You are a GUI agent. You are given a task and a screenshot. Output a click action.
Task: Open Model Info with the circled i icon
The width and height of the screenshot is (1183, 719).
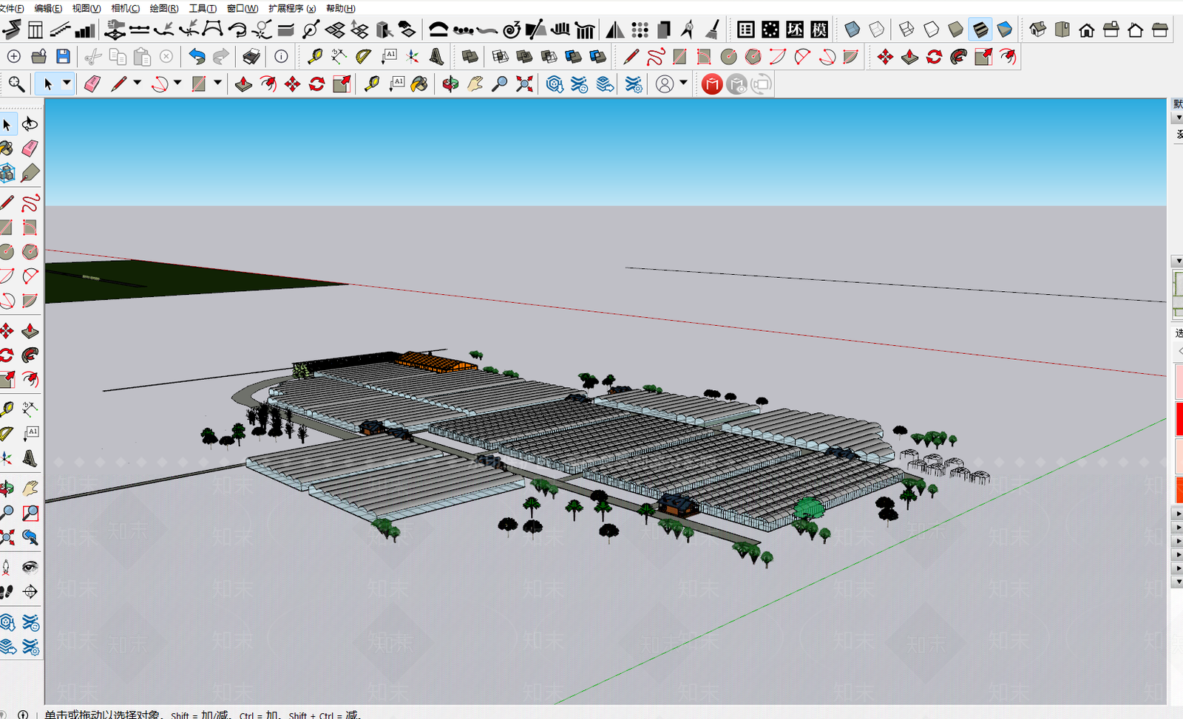coord(281,56)
